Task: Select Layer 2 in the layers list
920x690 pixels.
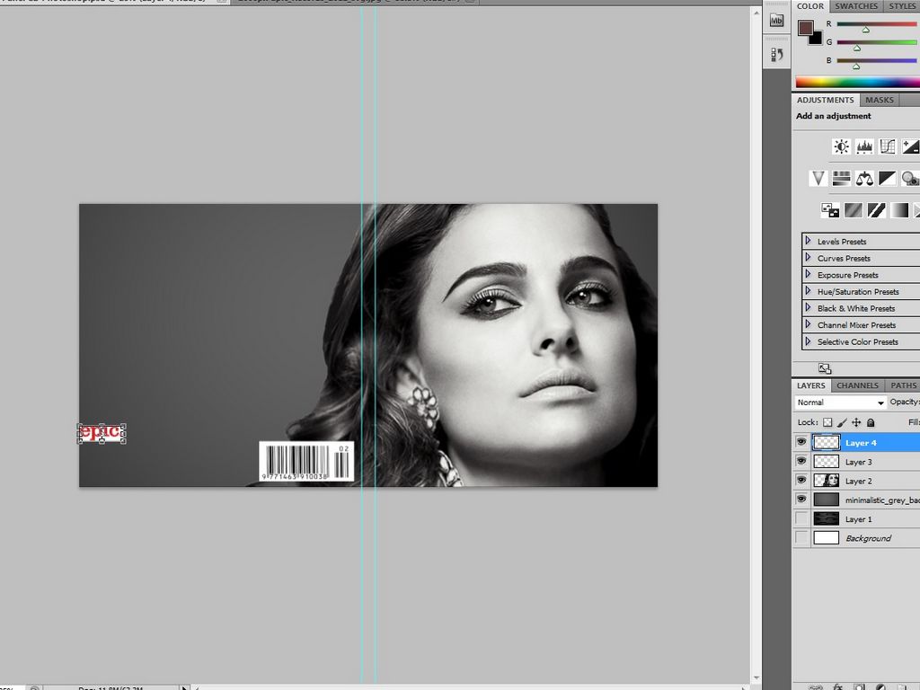Action: click(x=858, y=481)
